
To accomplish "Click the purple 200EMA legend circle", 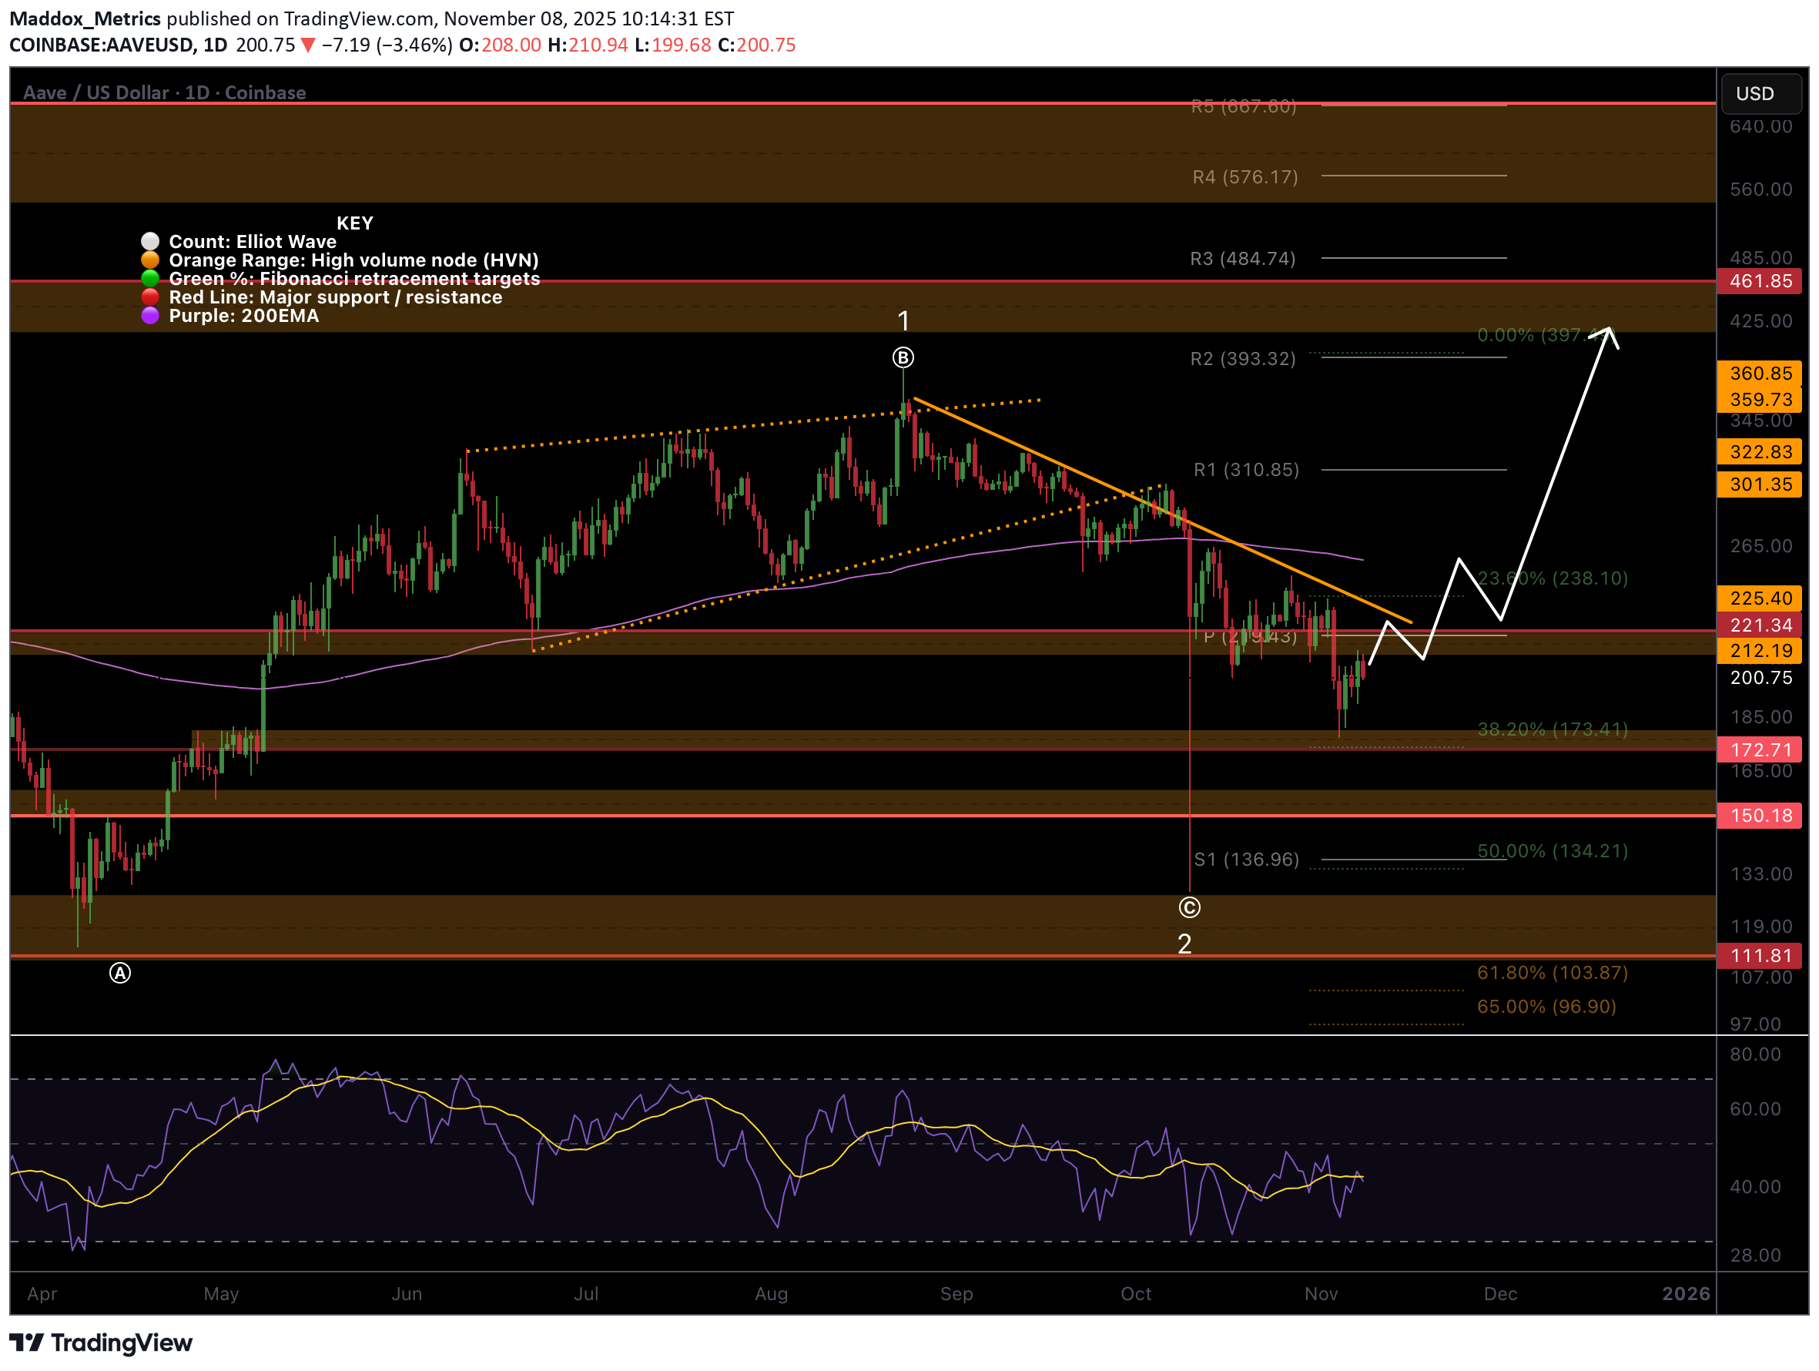I will coord(149,316).
